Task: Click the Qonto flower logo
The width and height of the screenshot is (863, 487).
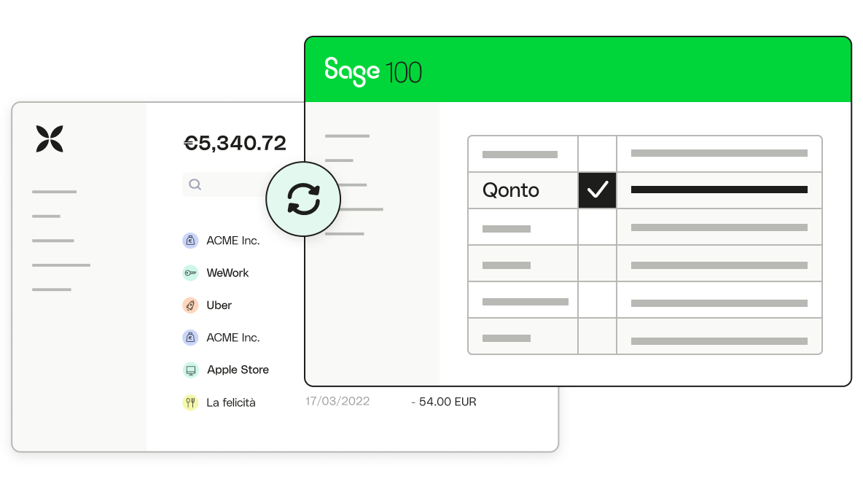Action: point(50,139)
